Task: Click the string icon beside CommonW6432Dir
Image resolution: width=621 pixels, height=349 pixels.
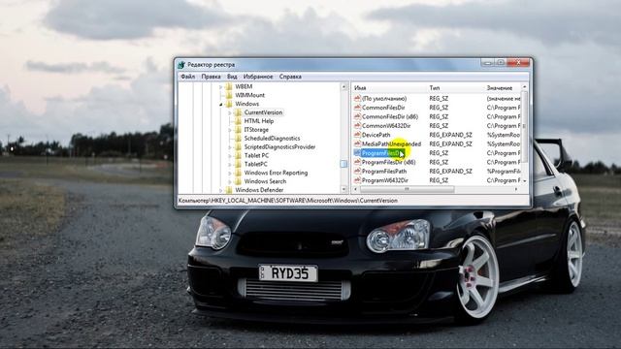Action: [357, 126]
